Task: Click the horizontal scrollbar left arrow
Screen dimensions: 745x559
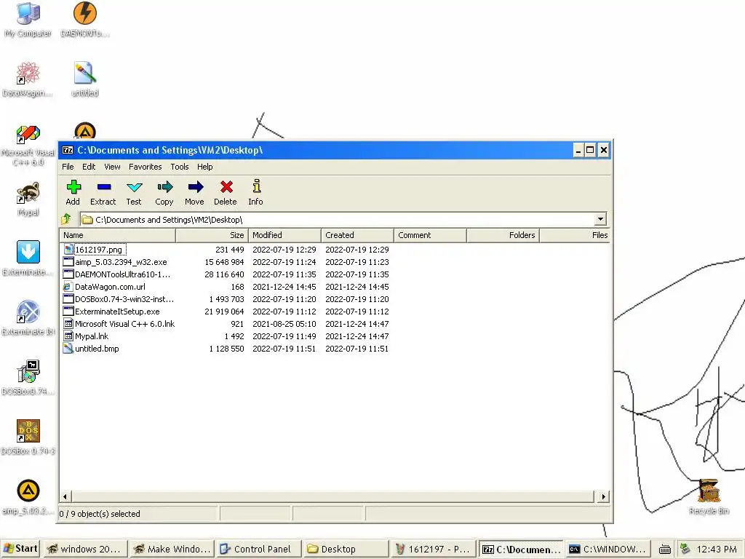Action: [x=65, y=496]
